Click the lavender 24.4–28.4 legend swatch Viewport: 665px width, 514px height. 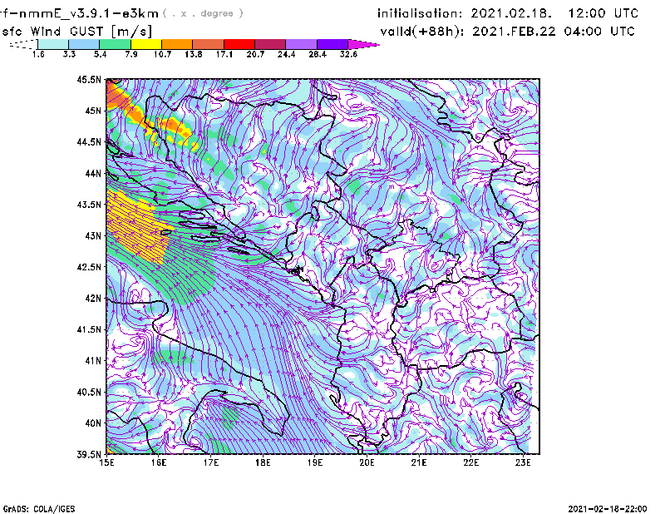tap(301, 44)
